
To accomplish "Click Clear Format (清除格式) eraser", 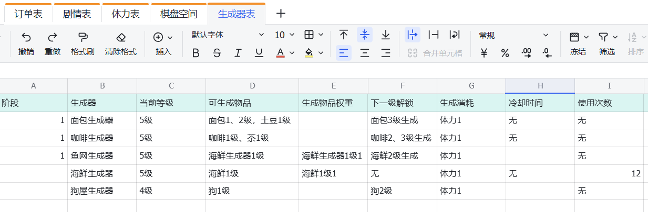I will coord(121,37).
